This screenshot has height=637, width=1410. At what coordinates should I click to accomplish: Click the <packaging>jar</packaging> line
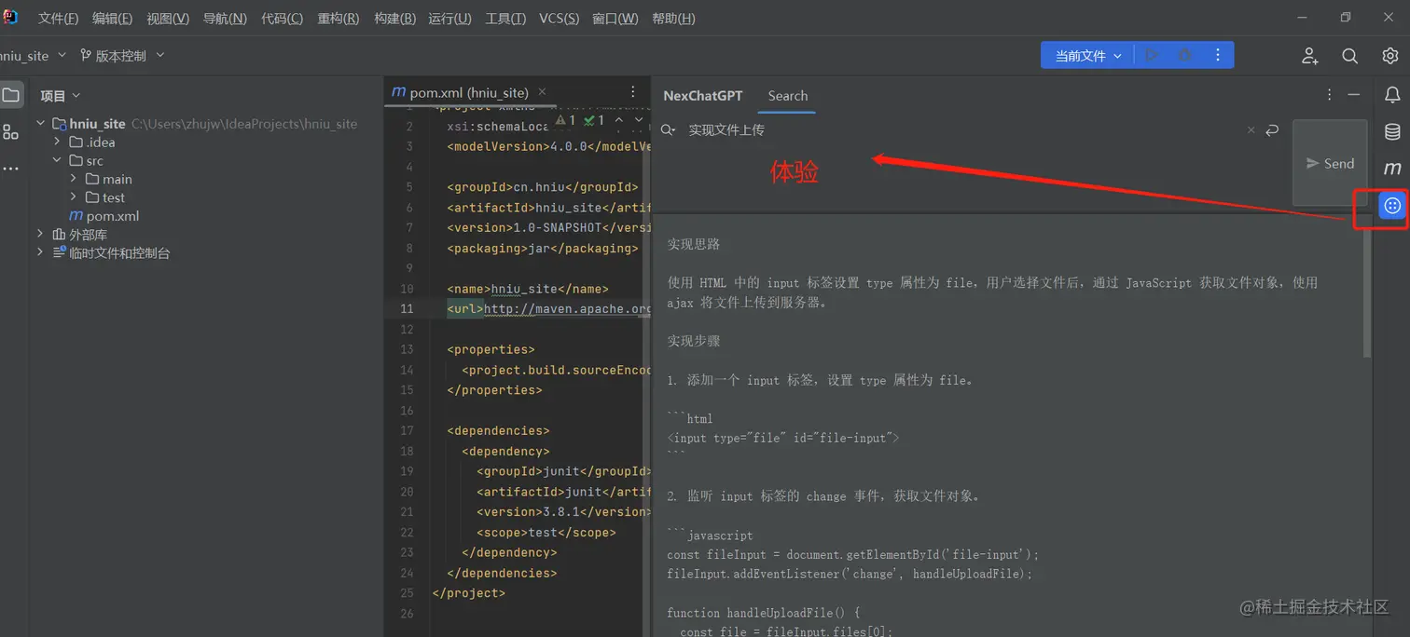click(x=542, y=249)
